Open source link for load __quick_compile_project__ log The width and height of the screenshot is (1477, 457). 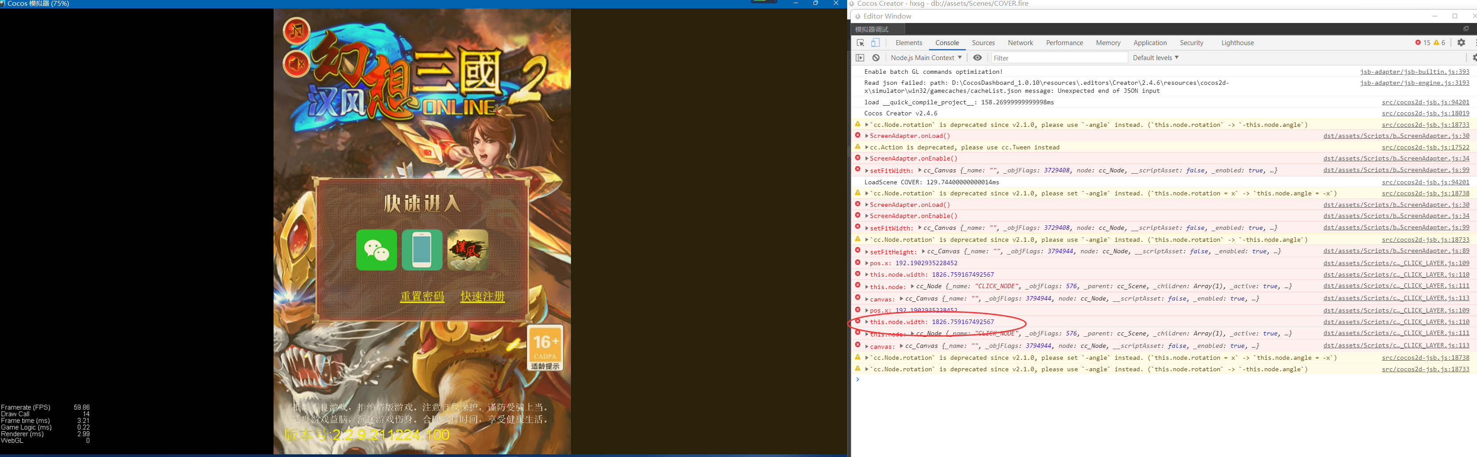[1425, 103]
